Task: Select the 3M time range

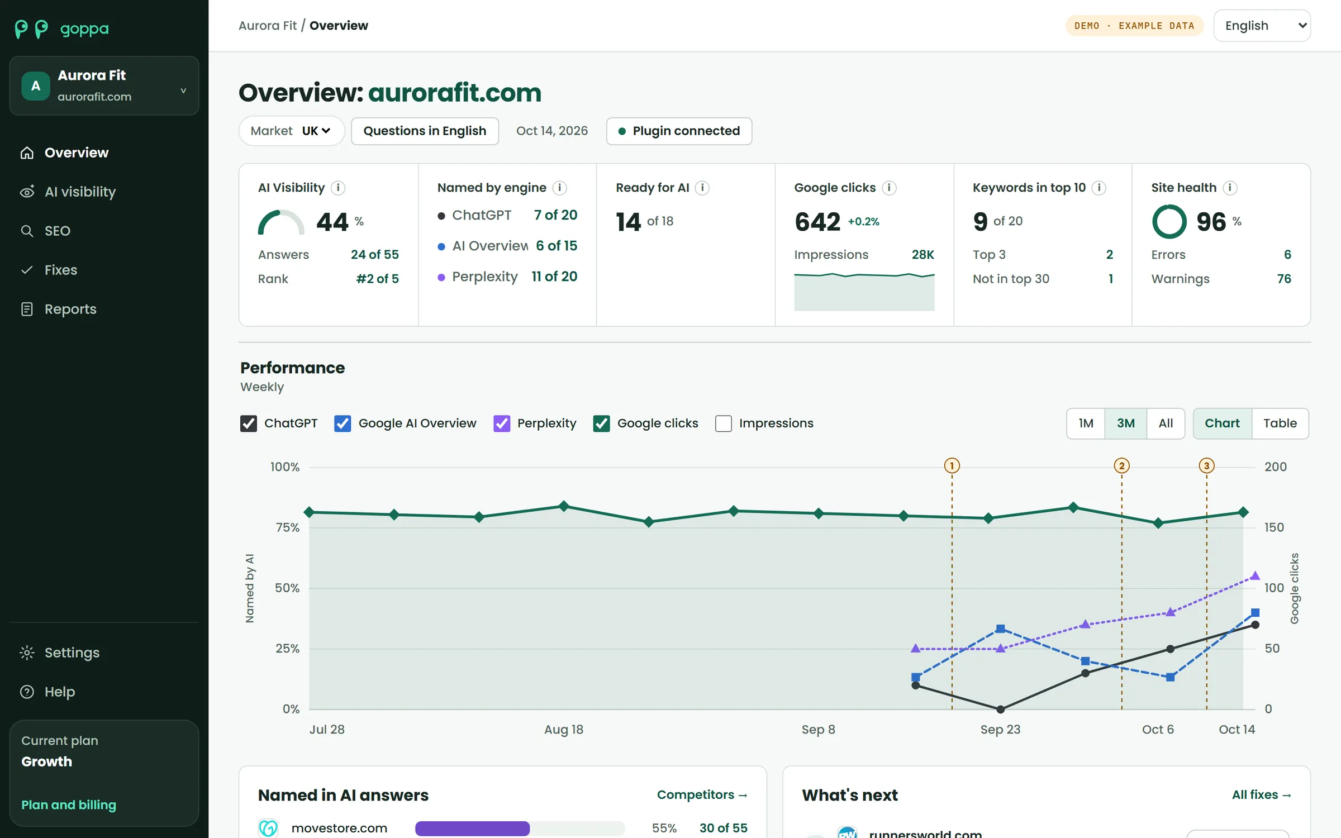Action: click(1126, 423)
